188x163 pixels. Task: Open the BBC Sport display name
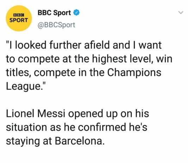tap(54, 13)
